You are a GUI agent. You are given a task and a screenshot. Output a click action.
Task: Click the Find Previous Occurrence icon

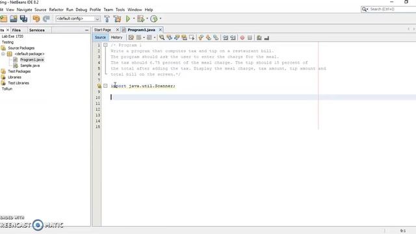point(169,38)
